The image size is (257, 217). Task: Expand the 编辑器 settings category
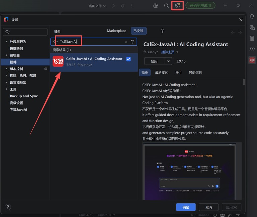point(6,55)
